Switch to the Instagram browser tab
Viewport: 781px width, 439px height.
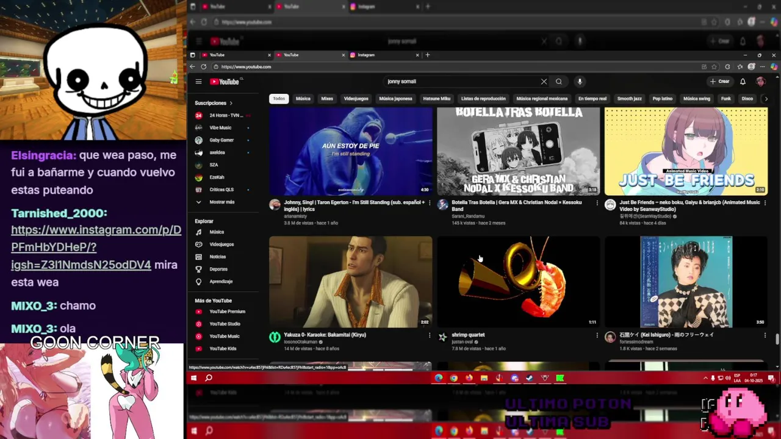click(x=384, y=55)
